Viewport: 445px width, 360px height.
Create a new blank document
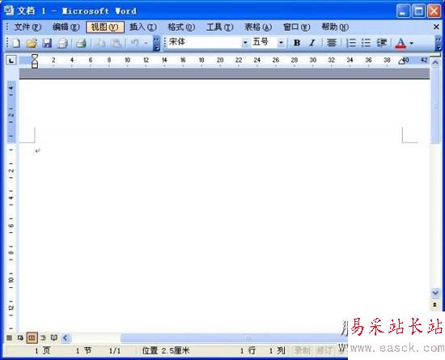click(16, 43)
